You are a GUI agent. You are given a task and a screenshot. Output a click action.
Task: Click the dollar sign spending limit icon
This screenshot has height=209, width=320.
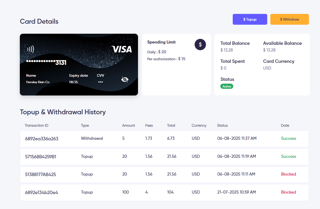[x=200, y=45]
